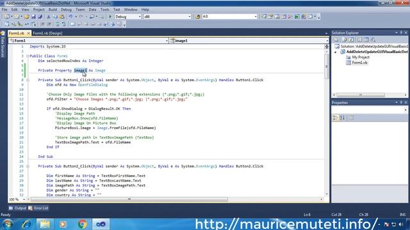Screen dimensions: 410x230
Task: Collapse the Button1_Click sub outline
Action: [x=28, y=80]
